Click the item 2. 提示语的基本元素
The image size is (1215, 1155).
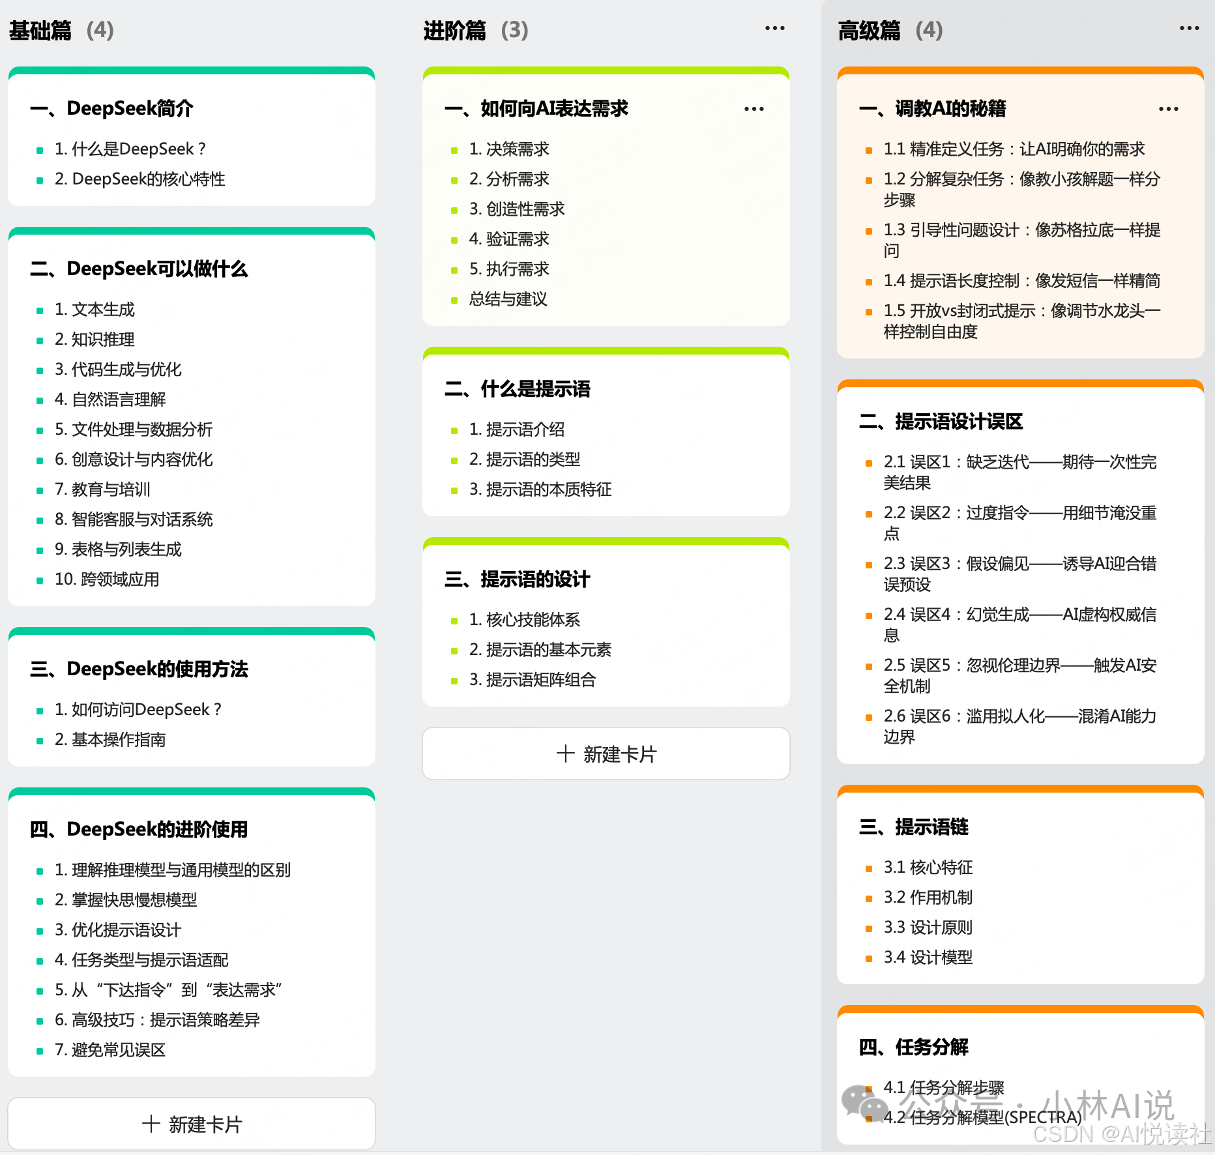click(x=540, y=650)
